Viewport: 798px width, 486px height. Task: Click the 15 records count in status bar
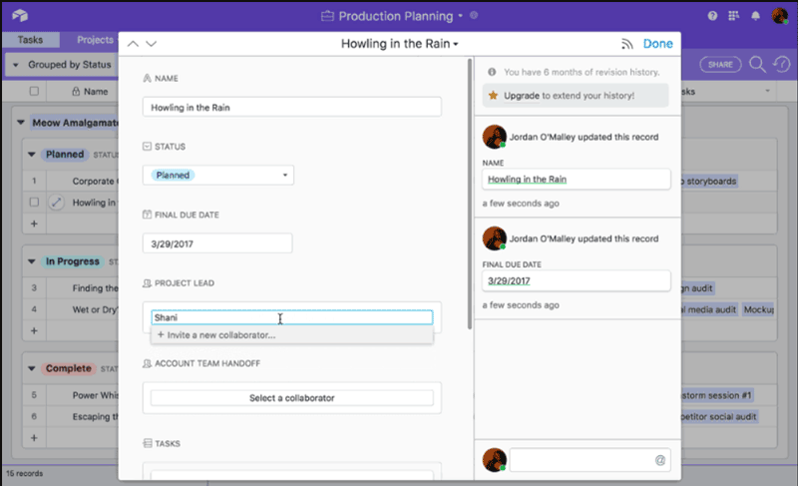click(24, 473)
